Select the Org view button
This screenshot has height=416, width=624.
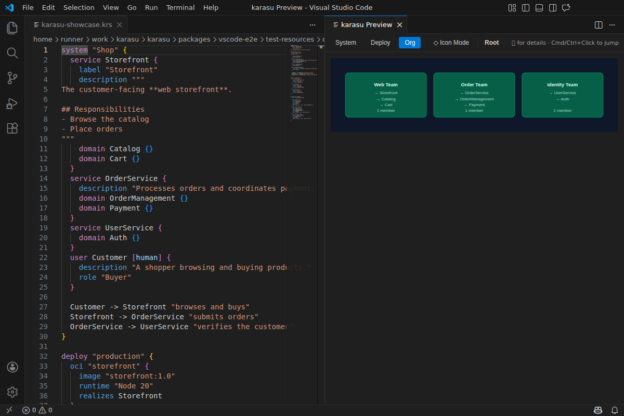[410, 43]
